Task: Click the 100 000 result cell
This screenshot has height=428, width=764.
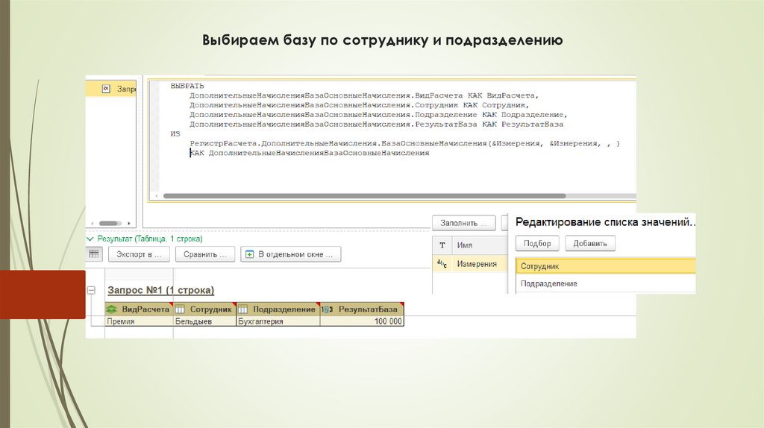Action: click(362, 321)
